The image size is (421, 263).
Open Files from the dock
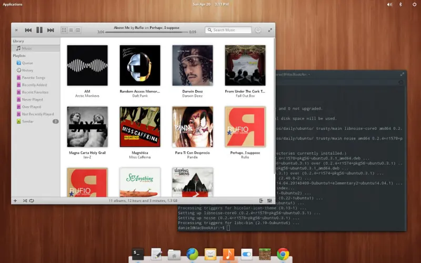click(174, 255)
